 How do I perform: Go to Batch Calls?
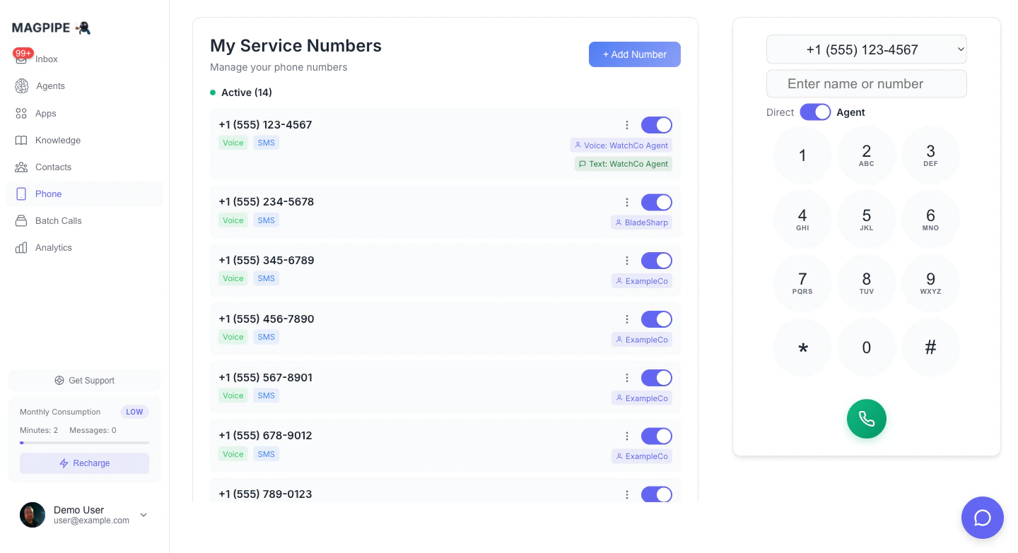click(x=58, y=220)
